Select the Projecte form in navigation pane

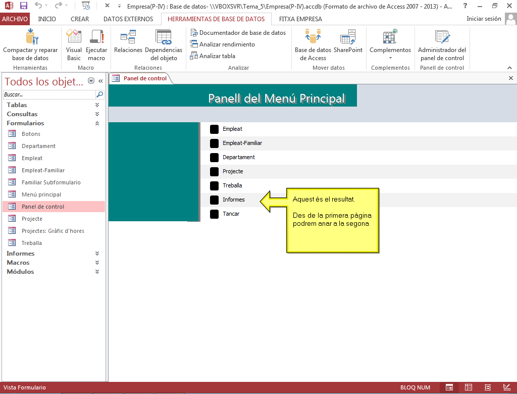54,219
